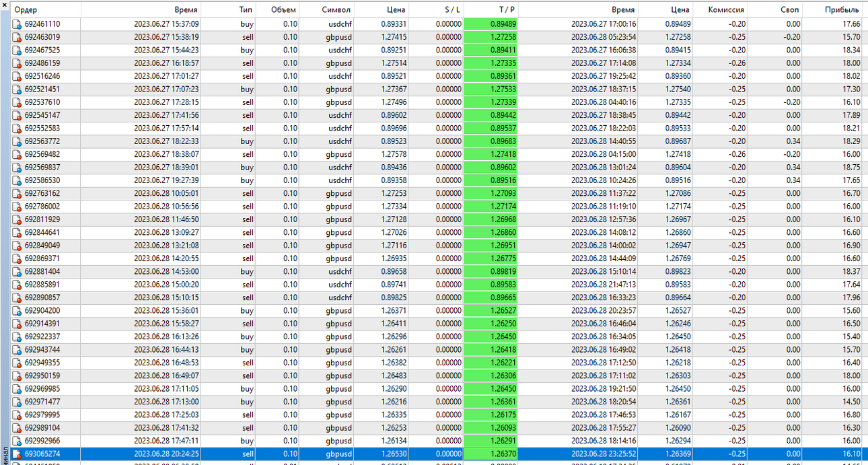This screenshot has height=465, width=868.
Task: Click close time 2023.06.27 19:25:42
Action: click(604, 76)
